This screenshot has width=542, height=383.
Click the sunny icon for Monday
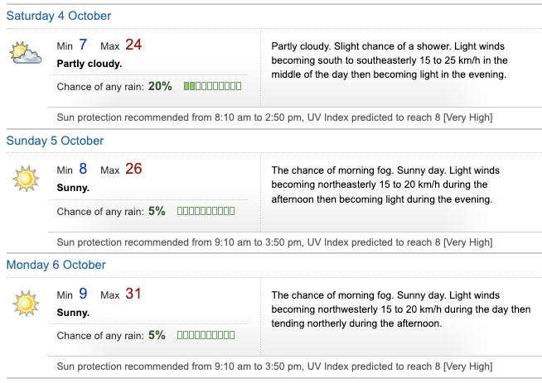(x=26, y=303)
